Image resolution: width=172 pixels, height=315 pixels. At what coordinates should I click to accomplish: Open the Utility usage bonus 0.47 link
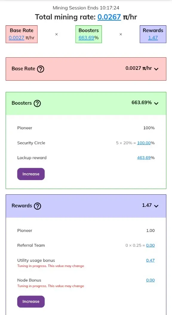[x=150, y=260]
